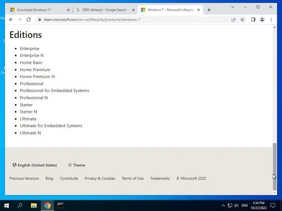Click the Chrome taskbar icon
282x211 pixels.
(47, 206)
